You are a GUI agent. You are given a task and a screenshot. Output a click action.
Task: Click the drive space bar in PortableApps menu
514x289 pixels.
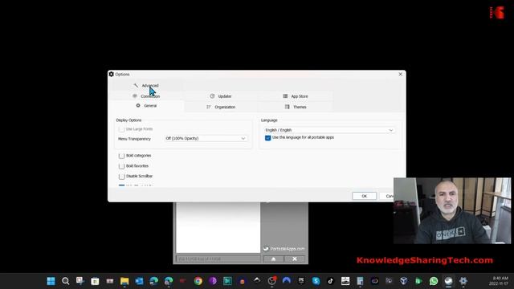tap(218, 258)
